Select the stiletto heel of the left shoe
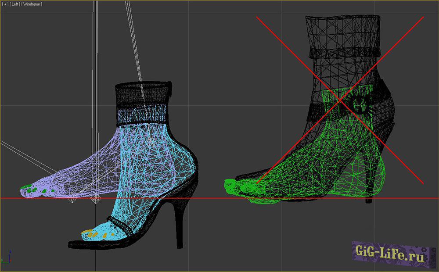The width and height of the screenshot is (439, 272). click(179, 224)
